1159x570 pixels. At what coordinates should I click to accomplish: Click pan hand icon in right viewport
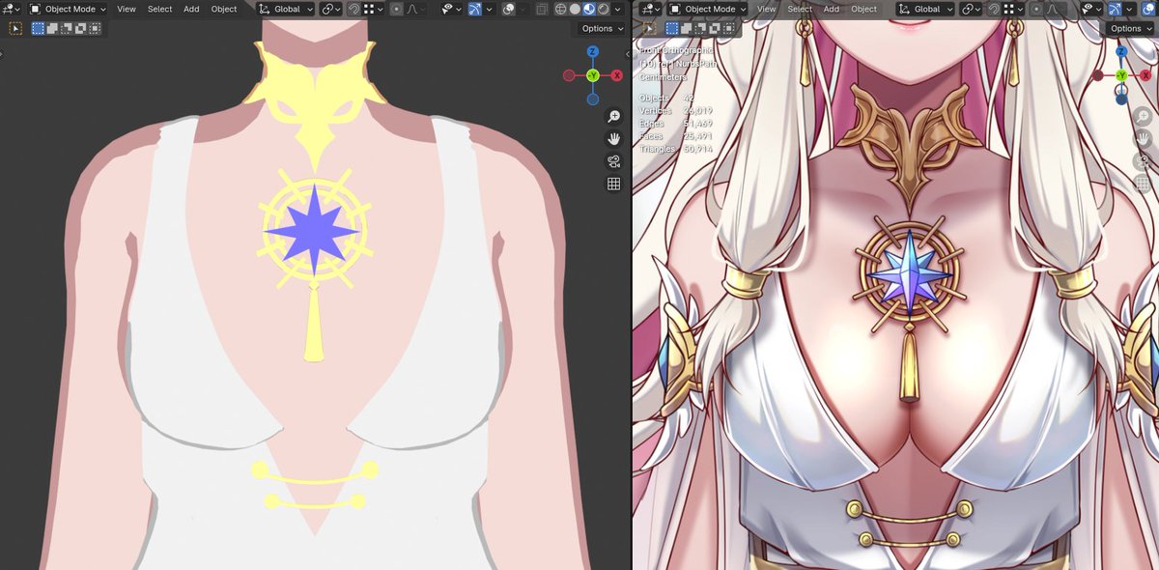pyautogui.click(x=1143, y=138)
